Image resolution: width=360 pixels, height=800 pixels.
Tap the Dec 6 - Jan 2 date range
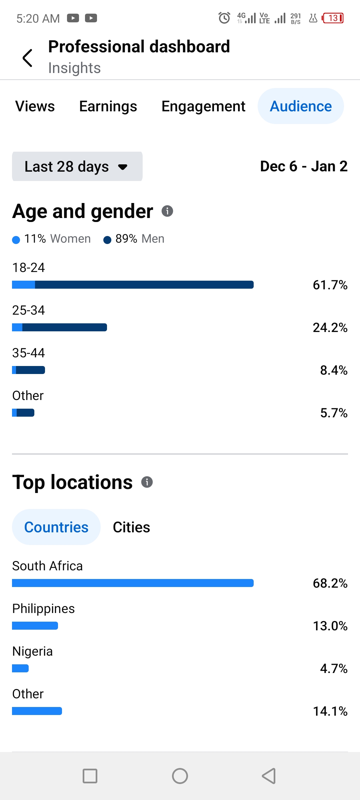(x=304, y=166)
